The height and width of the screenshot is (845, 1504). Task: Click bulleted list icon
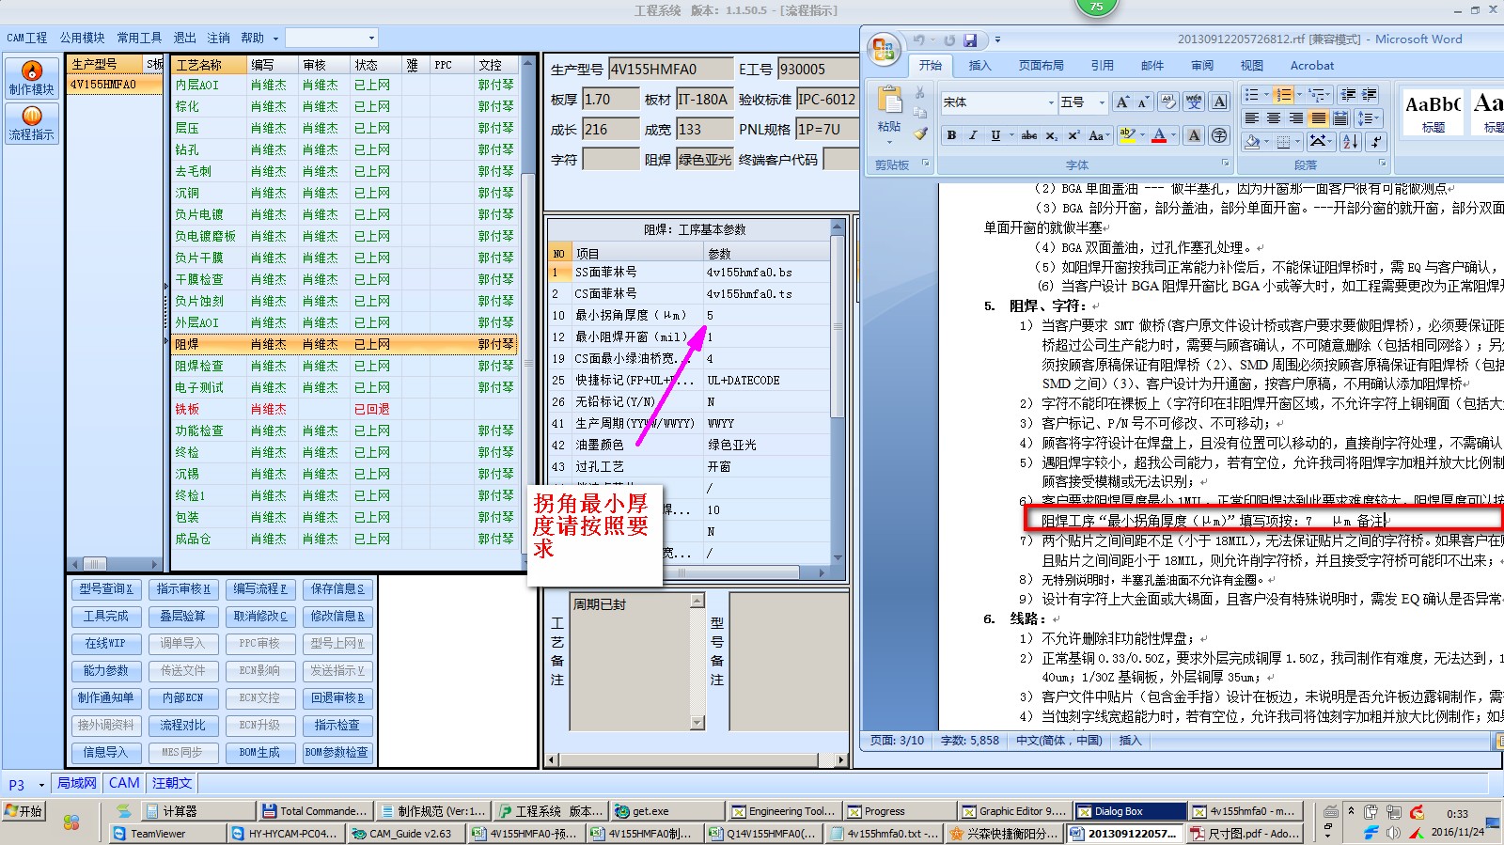click(x=1251, y=95)
